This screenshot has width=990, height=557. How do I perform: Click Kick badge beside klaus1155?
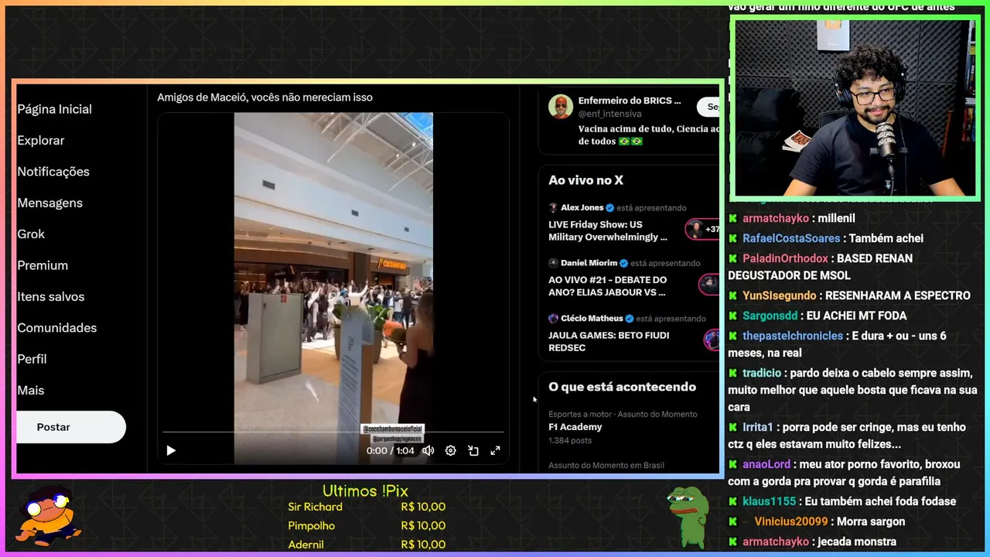click(x=732, y=501)
